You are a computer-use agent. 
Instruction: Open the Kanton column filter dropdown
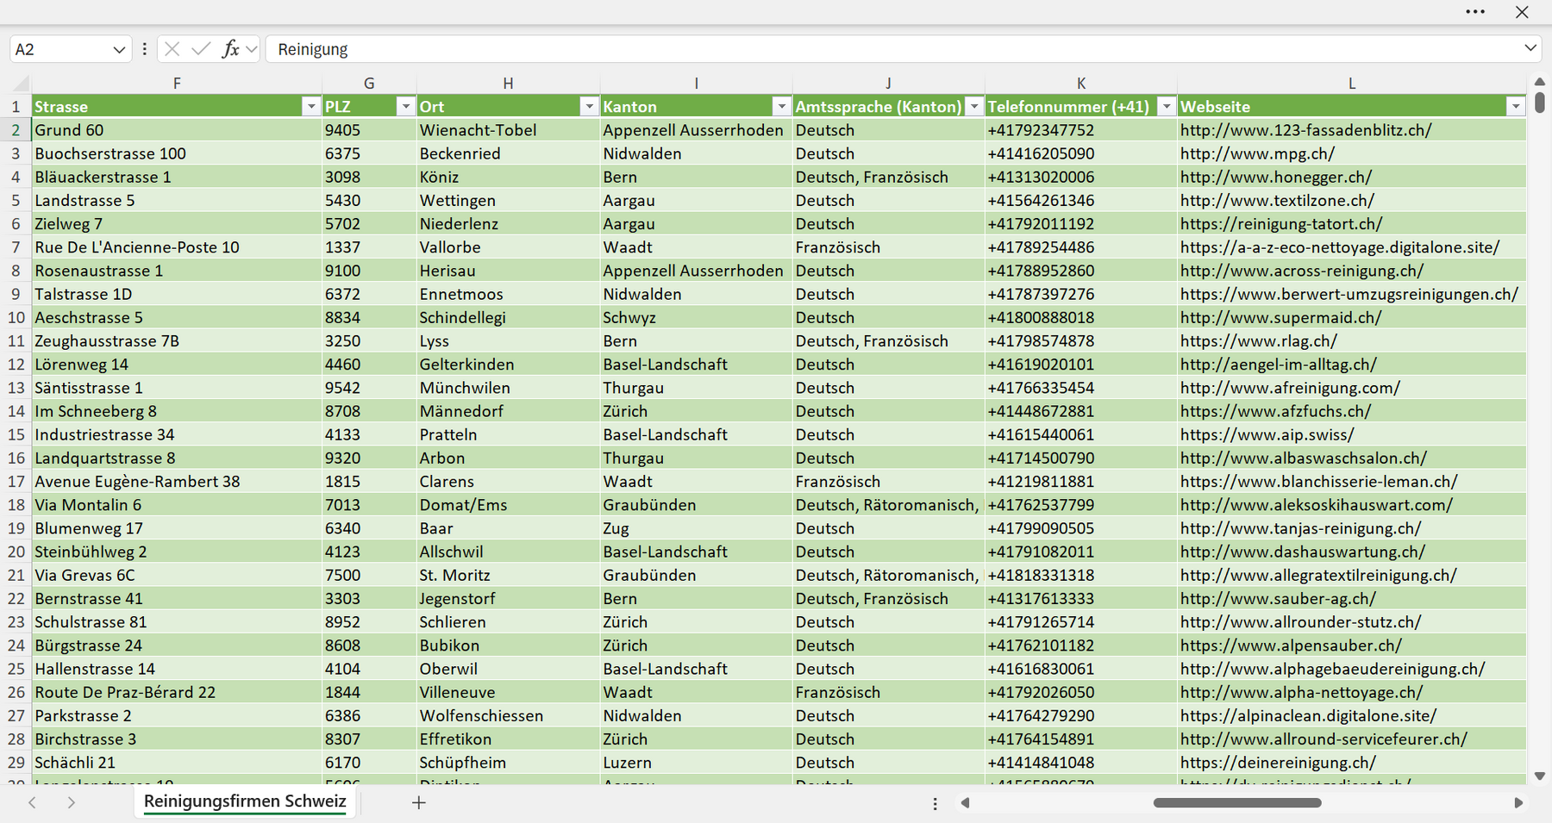781,106
